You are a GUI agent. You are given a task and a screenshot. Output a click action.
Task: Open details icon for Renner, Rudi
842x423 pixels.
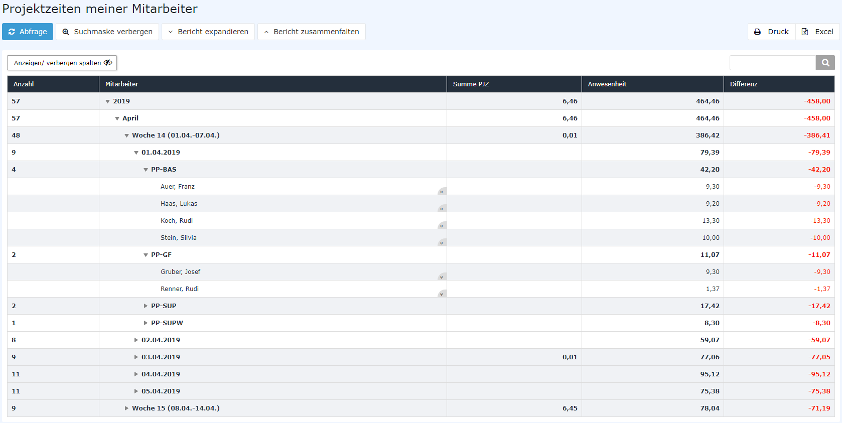click(442, 294)
